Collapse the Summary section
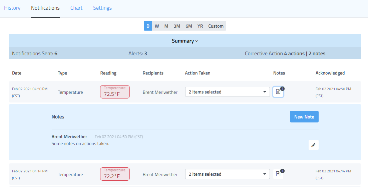The width and height of the screenshot is (368, 187). (x=185, y=41)
